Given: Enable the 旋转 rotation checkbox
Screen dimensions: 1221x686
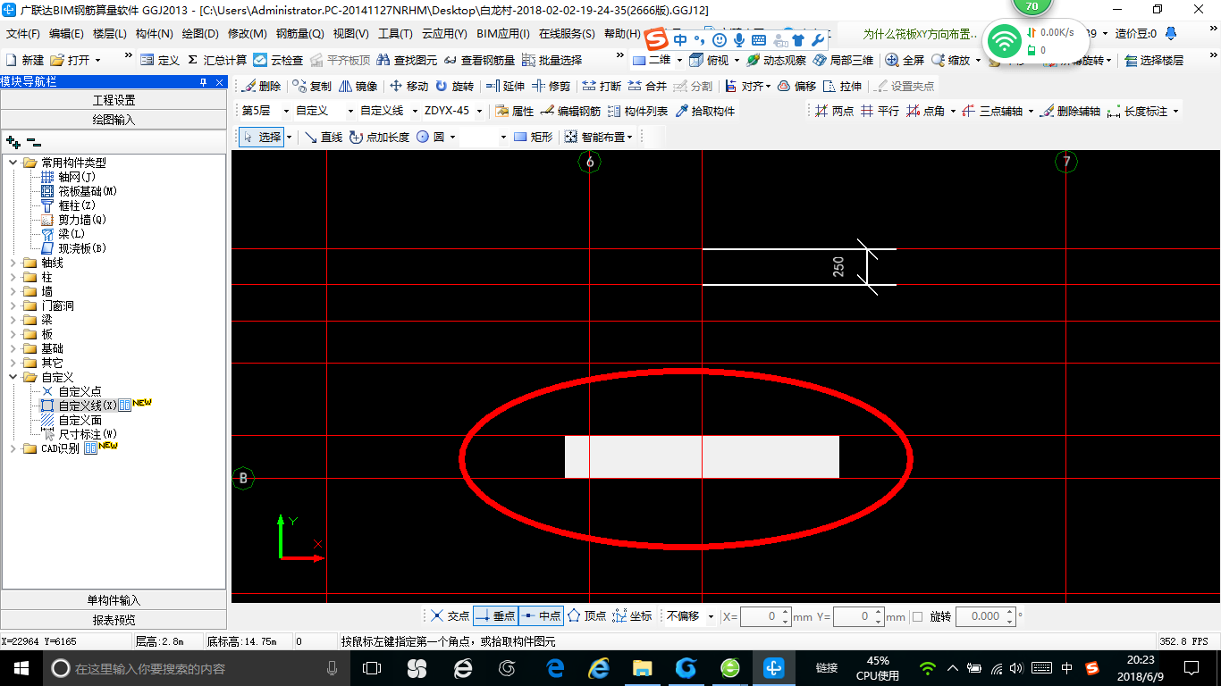Looking at the screenshot, I should 918,616.
